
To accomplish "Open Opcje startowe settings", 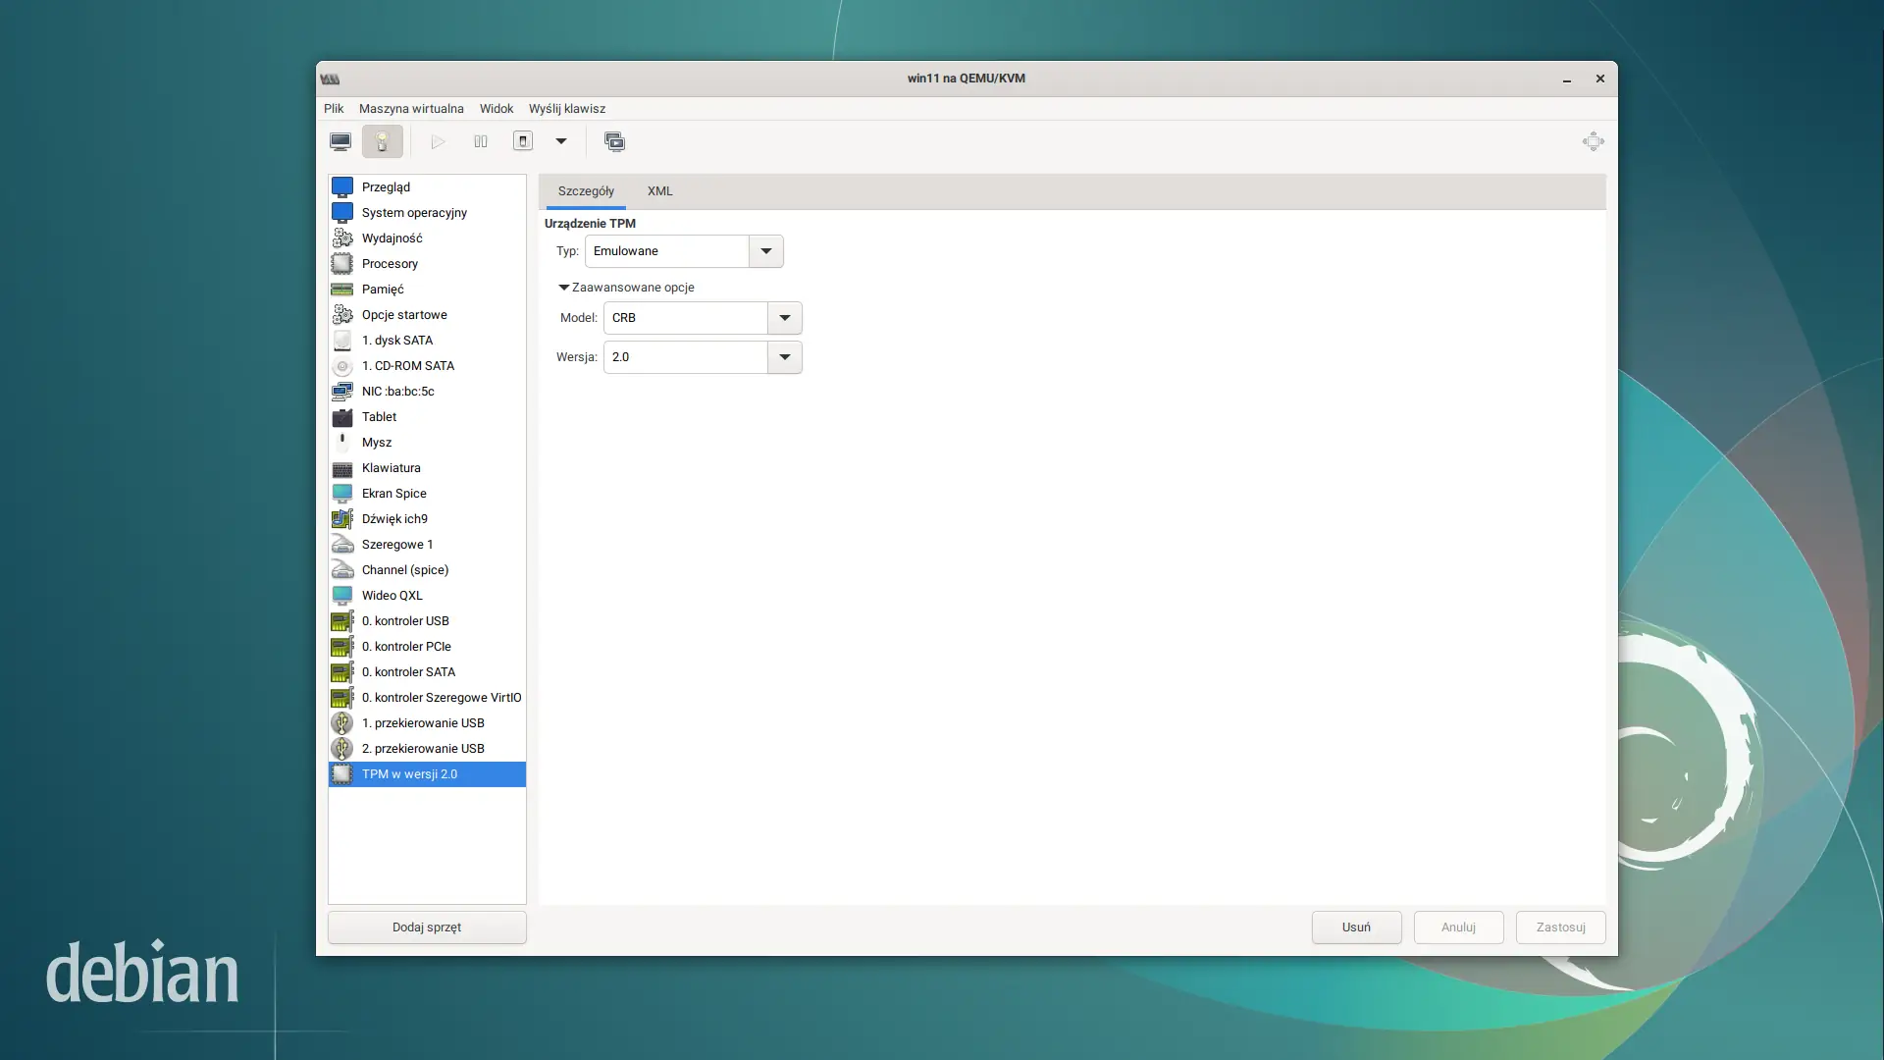I will (427, 314).
